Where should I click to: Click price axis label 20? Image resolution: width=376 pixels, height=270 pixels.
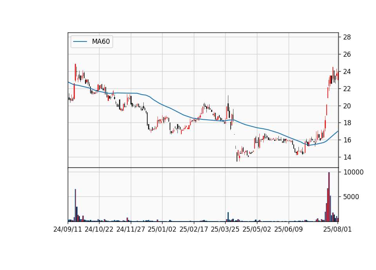[x=347, y=106]
